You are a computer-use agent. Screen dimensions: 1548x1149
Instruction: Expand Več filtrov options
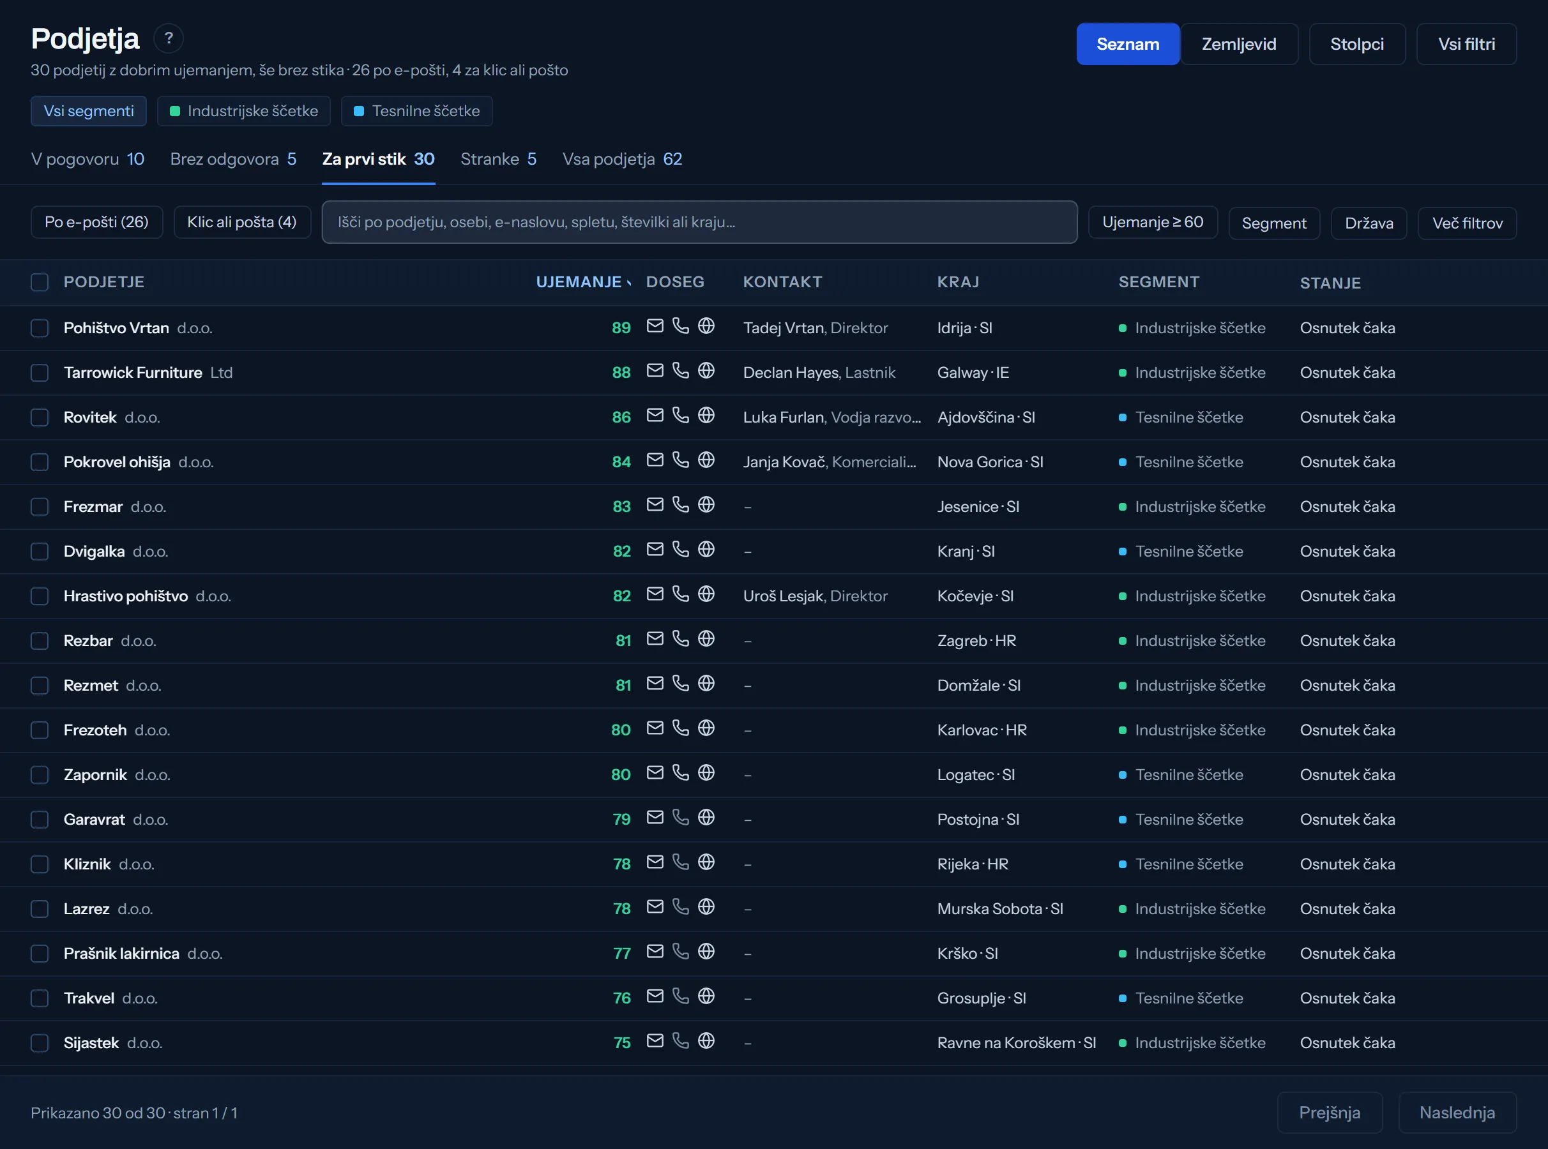(1467, 223)
